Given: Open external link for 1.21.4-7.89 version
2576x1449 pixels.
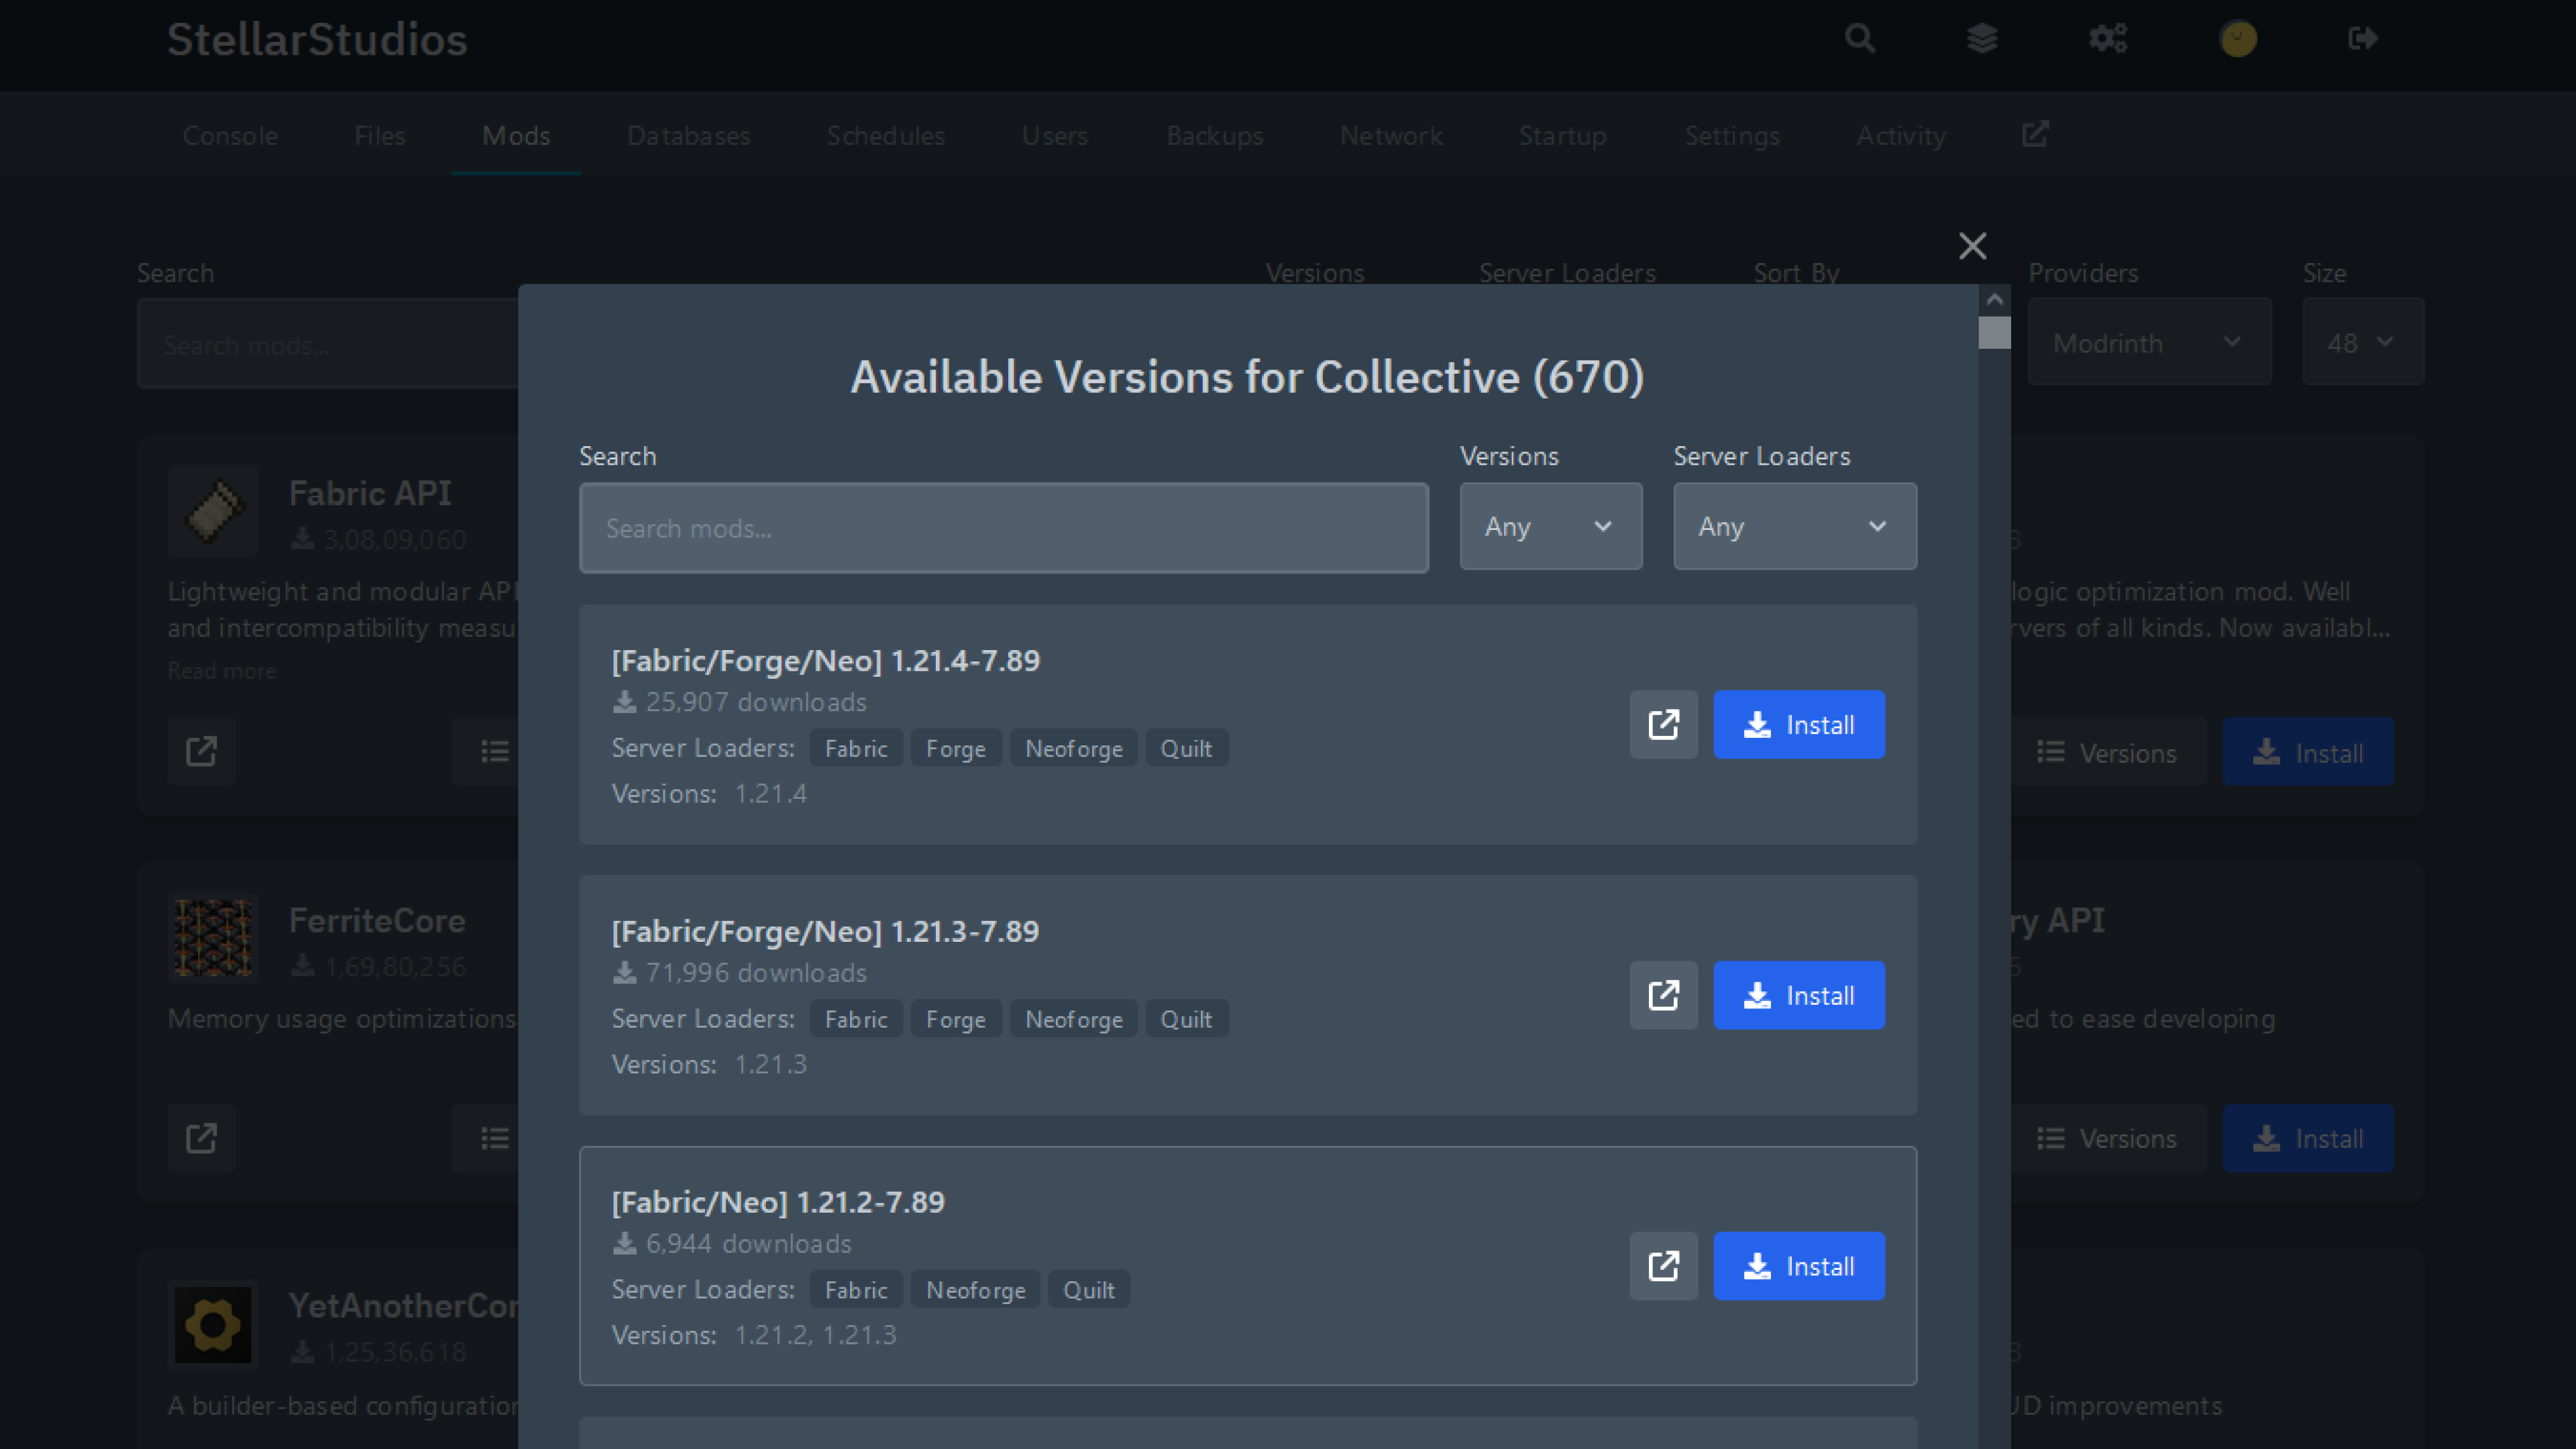Looking at the screenshot, I should (x=1663, y=724).
